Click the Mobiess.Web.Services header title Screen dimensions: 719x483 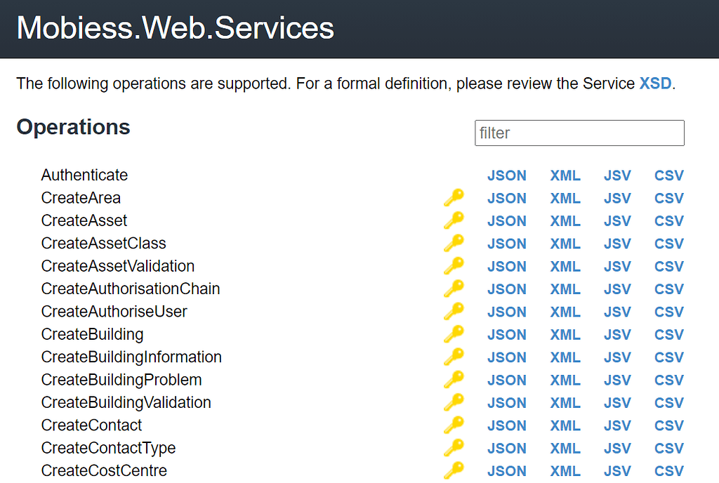[175, 28]
